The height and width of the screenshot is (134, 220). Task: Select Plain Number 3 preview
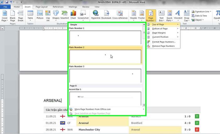pos(105,76)
